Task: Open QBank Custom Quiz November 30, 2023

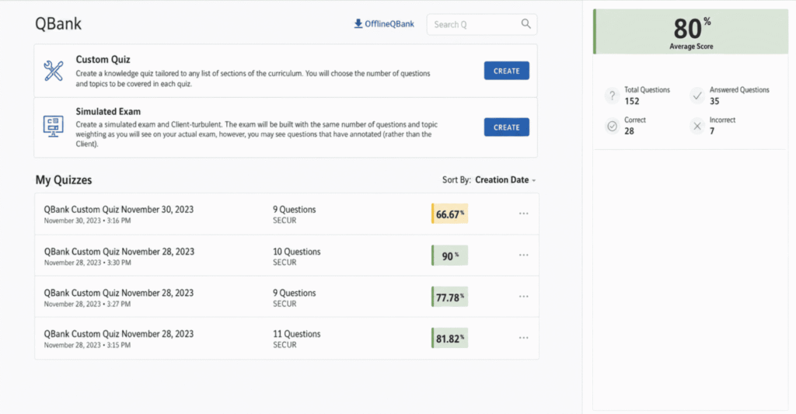Action: tap(119, 210)
